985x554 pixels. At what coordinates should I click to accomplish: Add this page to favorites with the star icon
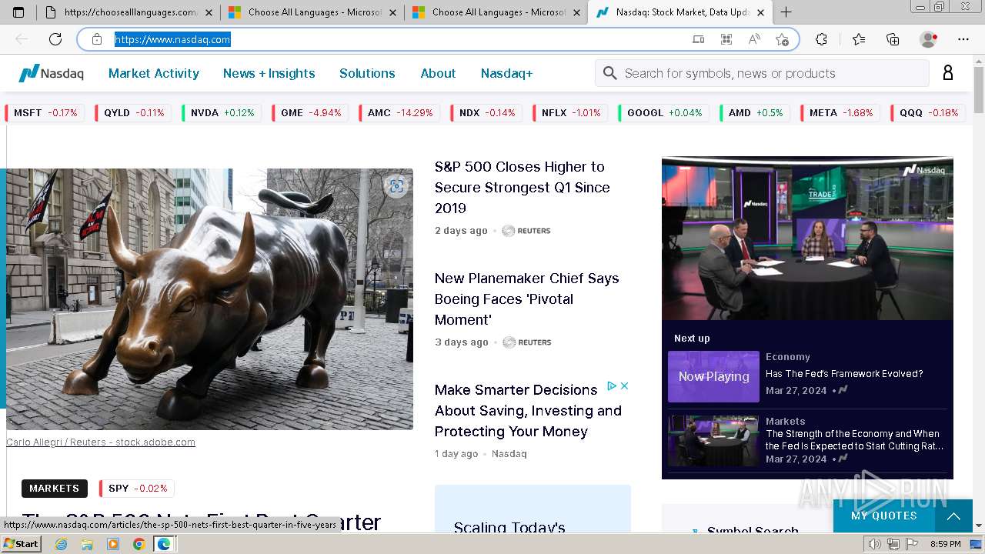click(783, 39)
